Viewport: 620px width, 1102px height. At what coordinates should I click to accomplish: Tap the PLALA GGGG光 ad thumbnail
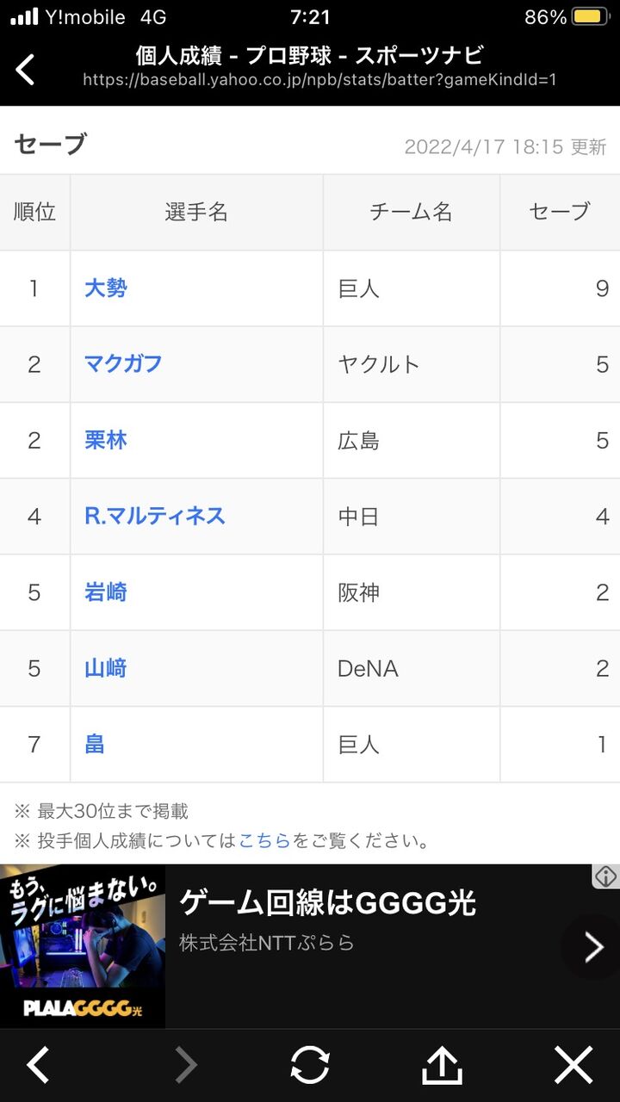[x=83, y=946]
